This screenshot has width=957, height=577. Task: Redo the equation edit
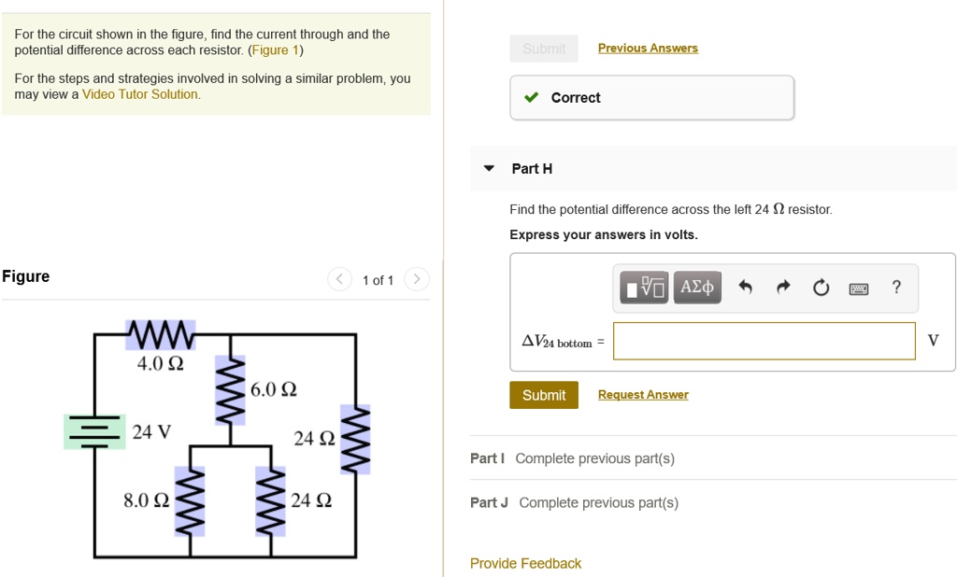click(x=783, y=288)
